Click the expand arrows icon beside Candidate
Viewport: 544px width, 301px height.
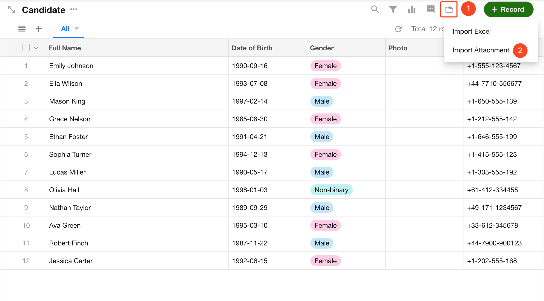(x=11, y=10)
